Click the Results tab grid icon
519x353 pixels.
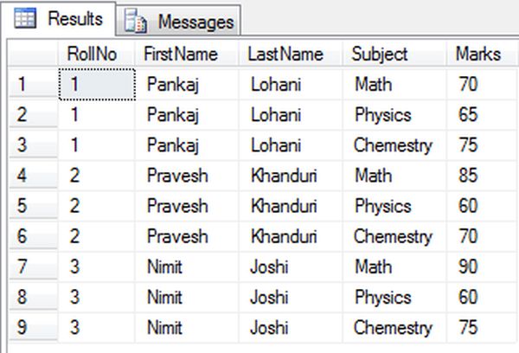pos(25,19)
